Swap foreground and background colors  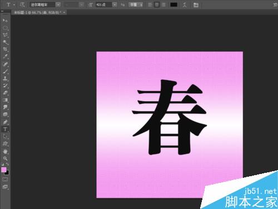[7, 164]
